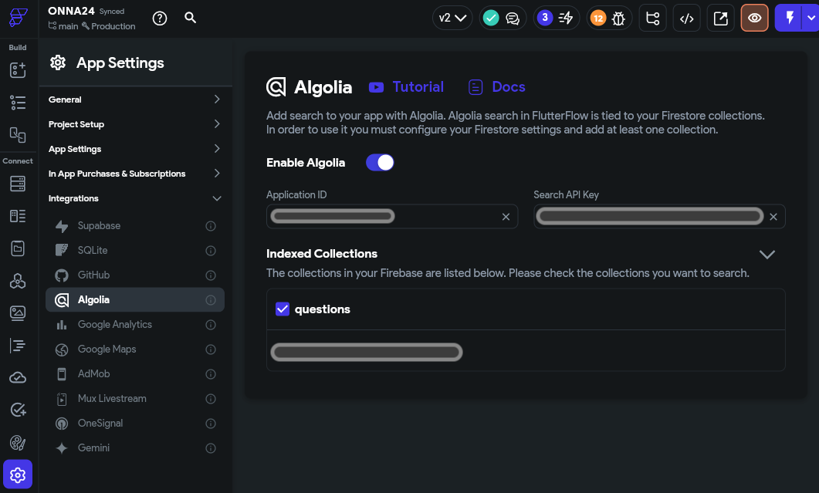This screenshot has height=493, width=819.
Task: Uncheck the questions collection checkbox
Action: point(283,309)
